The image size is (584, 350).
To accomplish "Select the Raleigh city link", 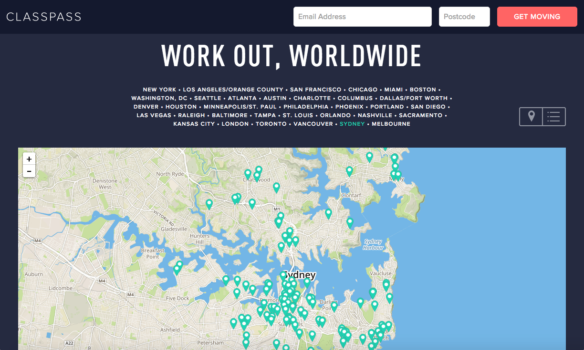I will click(191, 115).
